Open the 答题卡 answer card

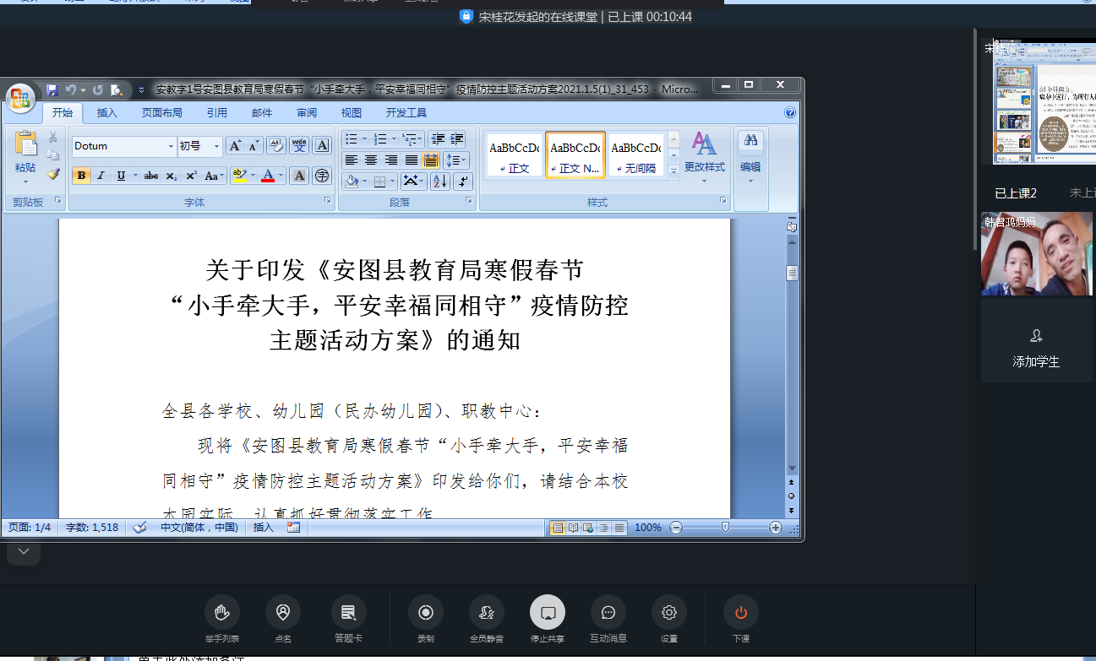tap(348, 613)
